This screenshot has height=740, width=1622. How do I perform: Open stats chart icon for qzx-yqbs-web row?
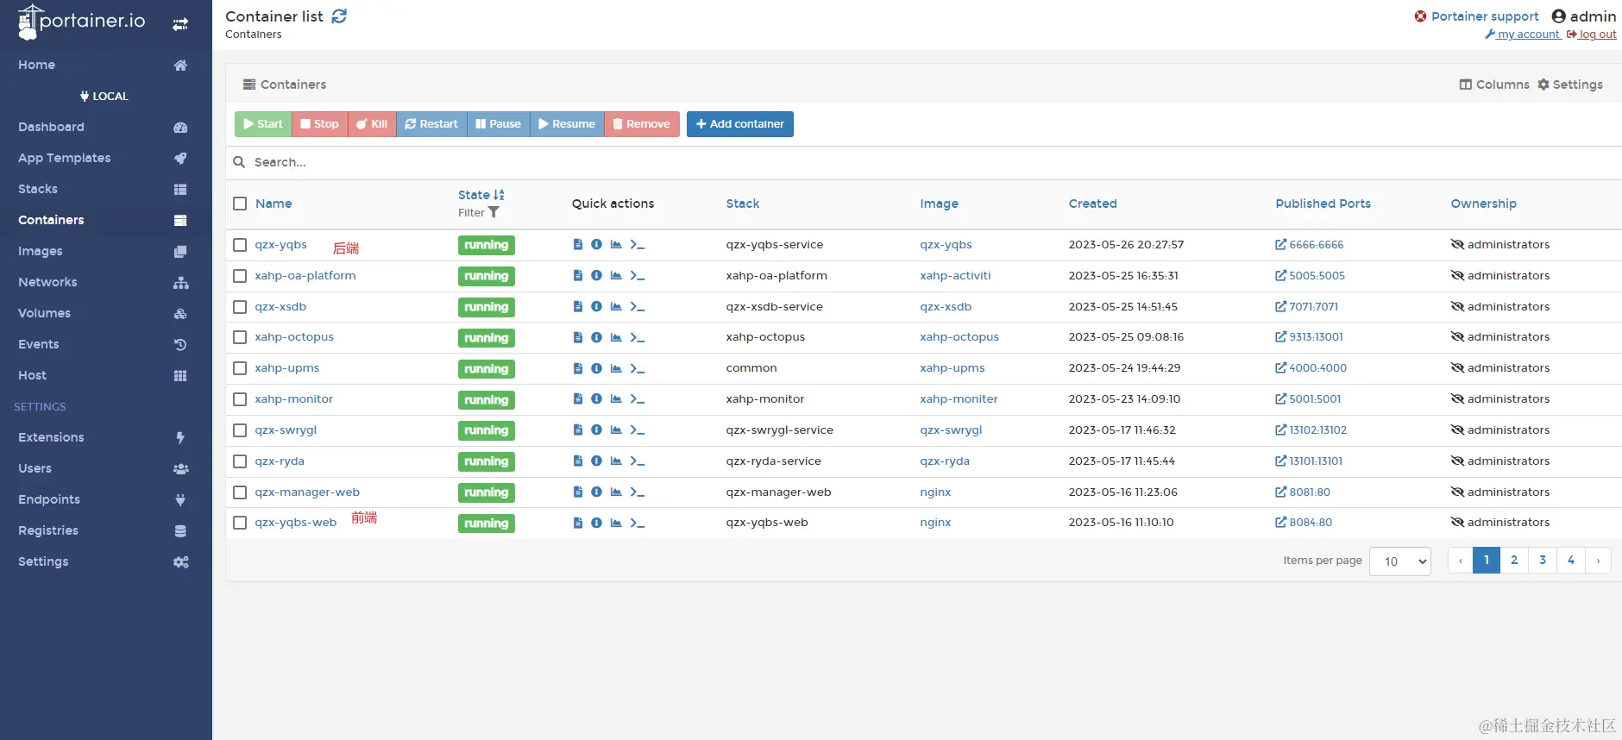[616, 523]
